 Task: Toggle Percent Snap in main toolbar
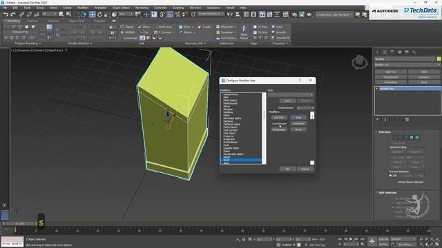point(177,14)
